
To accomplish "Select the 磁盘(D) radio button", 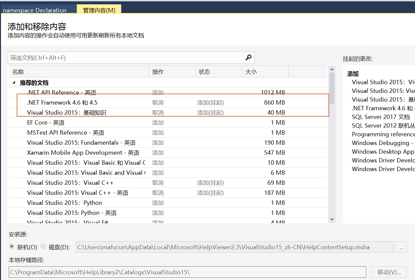I will click(x=42, y=247).
